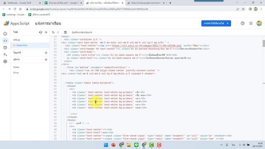The width and height of the screenshot is (265, 149).
Task: Open File Explorer from taskbar
Action: pos(129,145)
